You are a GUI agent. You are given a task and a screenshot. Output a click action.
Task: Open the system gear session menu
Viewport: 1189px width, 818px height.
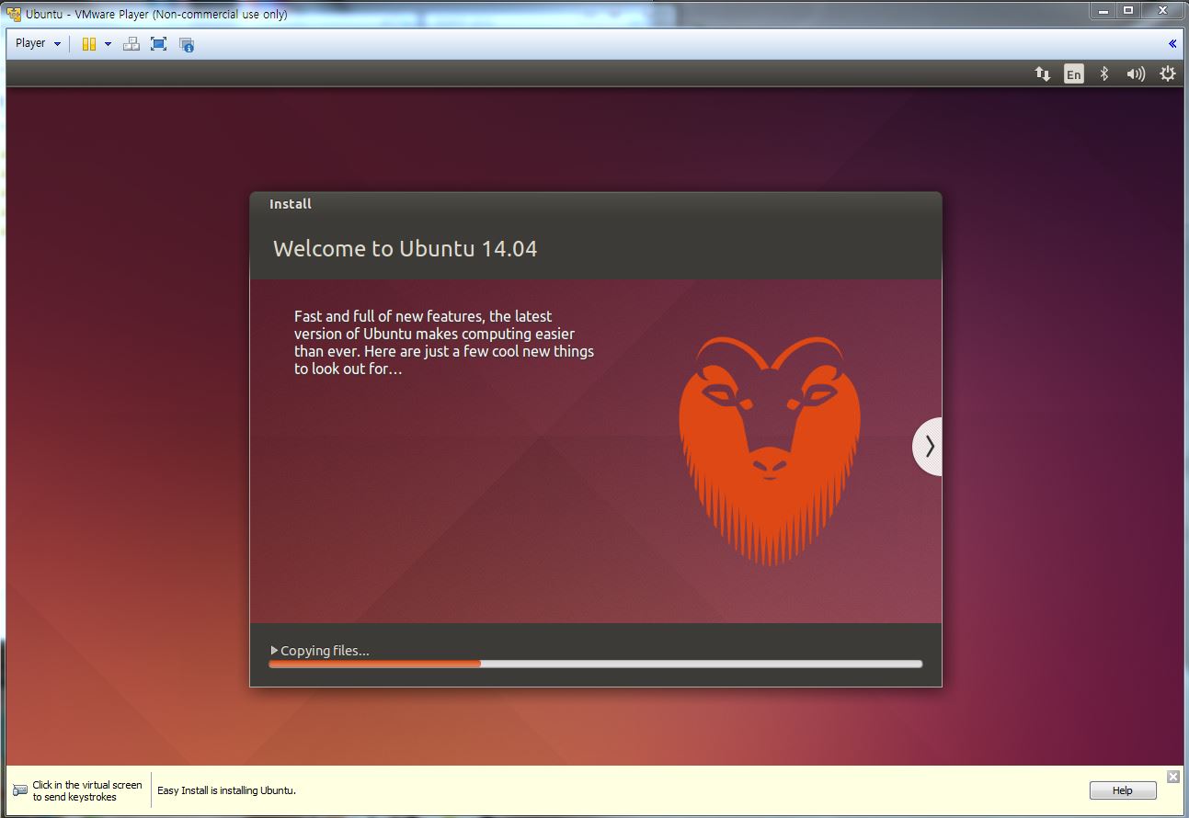click(1168, 74)
